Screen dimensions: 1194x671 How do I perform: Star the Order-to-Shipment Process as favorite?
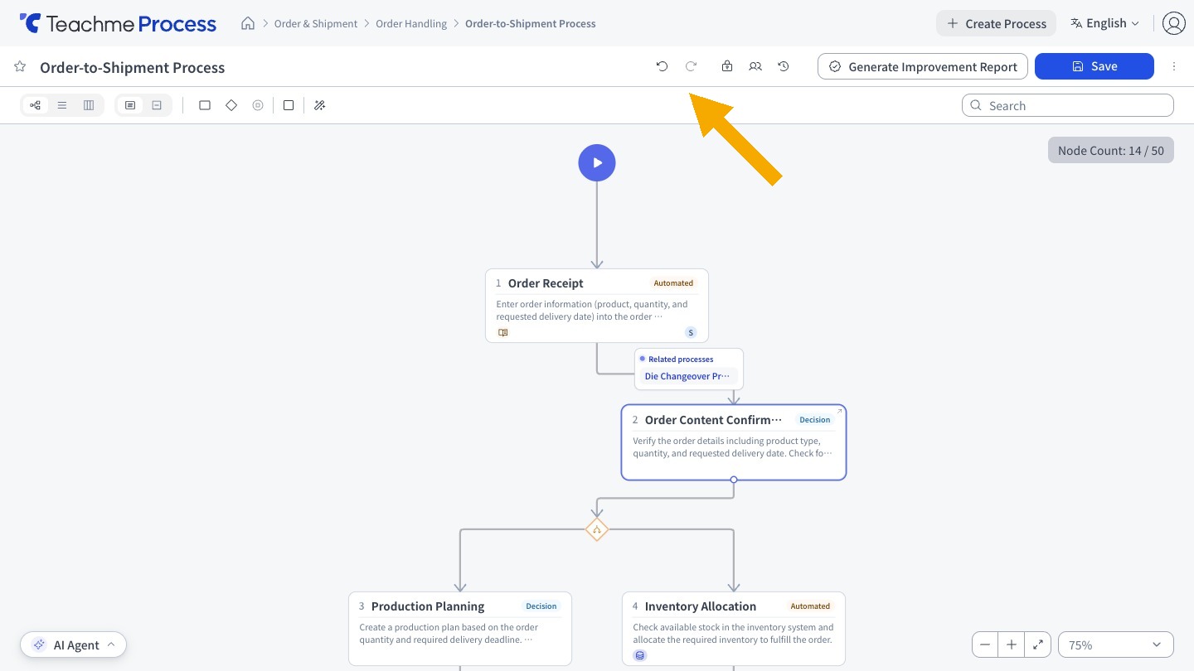click(x=21, y=67)
